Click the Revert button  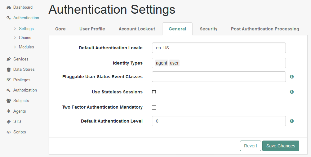(250, 146)
